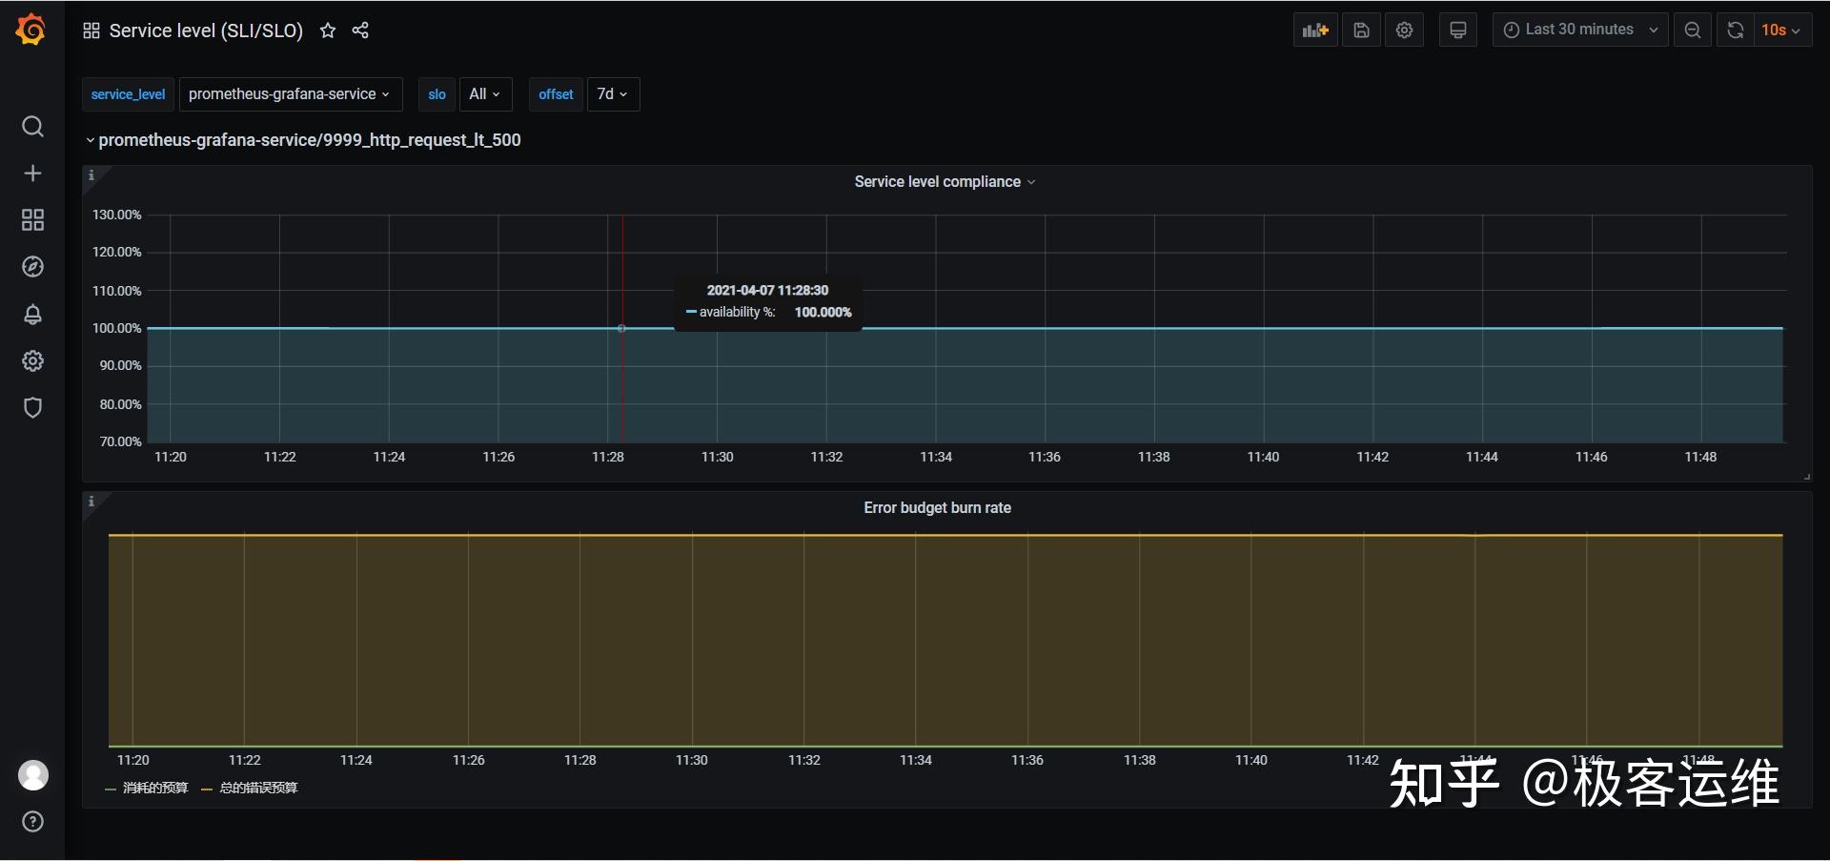Image resolution: width=1830 pixels, height=861 pixels.
Task: Open the Alerting bell icon
Action: [x=32, y=315]
